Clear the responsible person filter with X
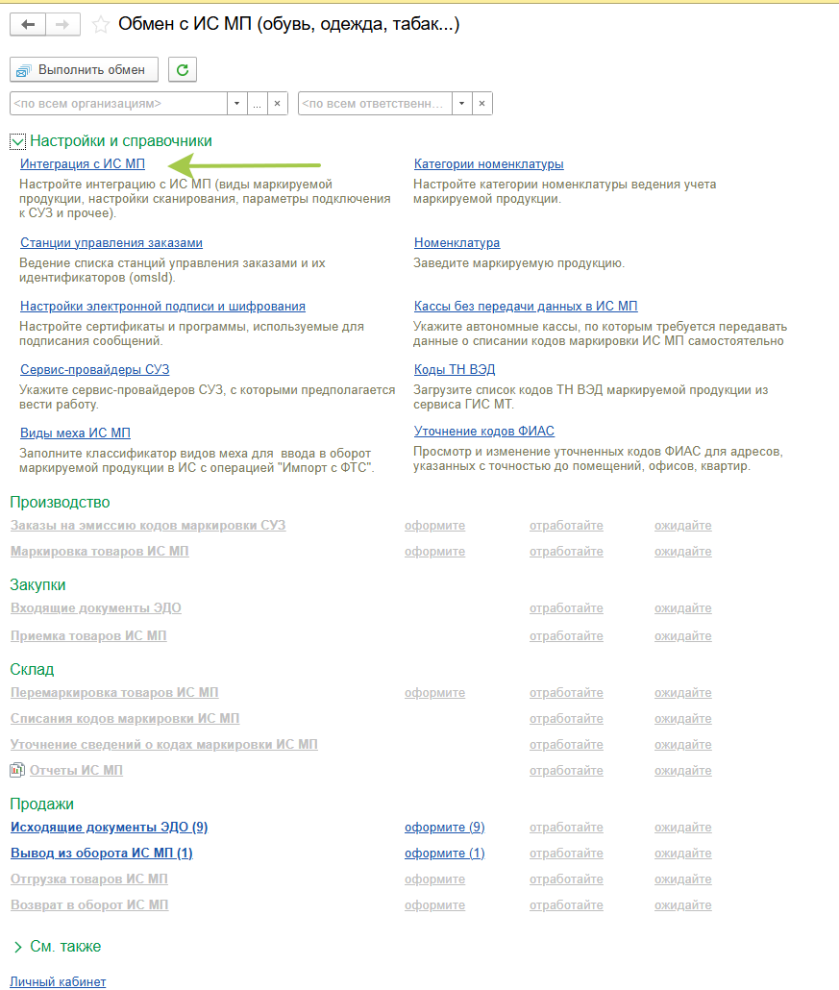This screenshot has width=839, height=990. tap(482, 103)
